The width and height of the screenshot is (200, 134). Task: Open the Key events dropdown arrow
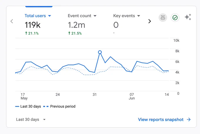point(139,16)
